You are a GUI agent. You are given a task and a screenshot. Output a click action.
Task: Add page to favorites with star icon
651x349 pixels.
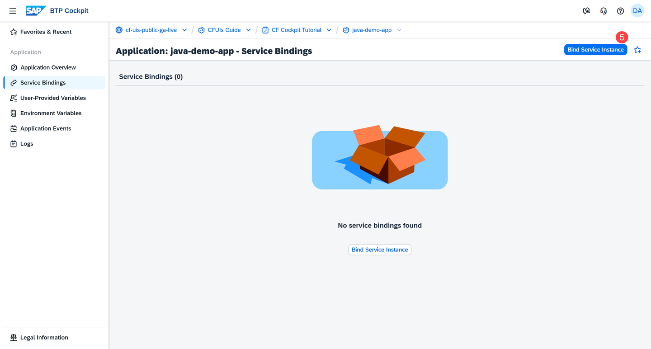(x=637, y=50)
